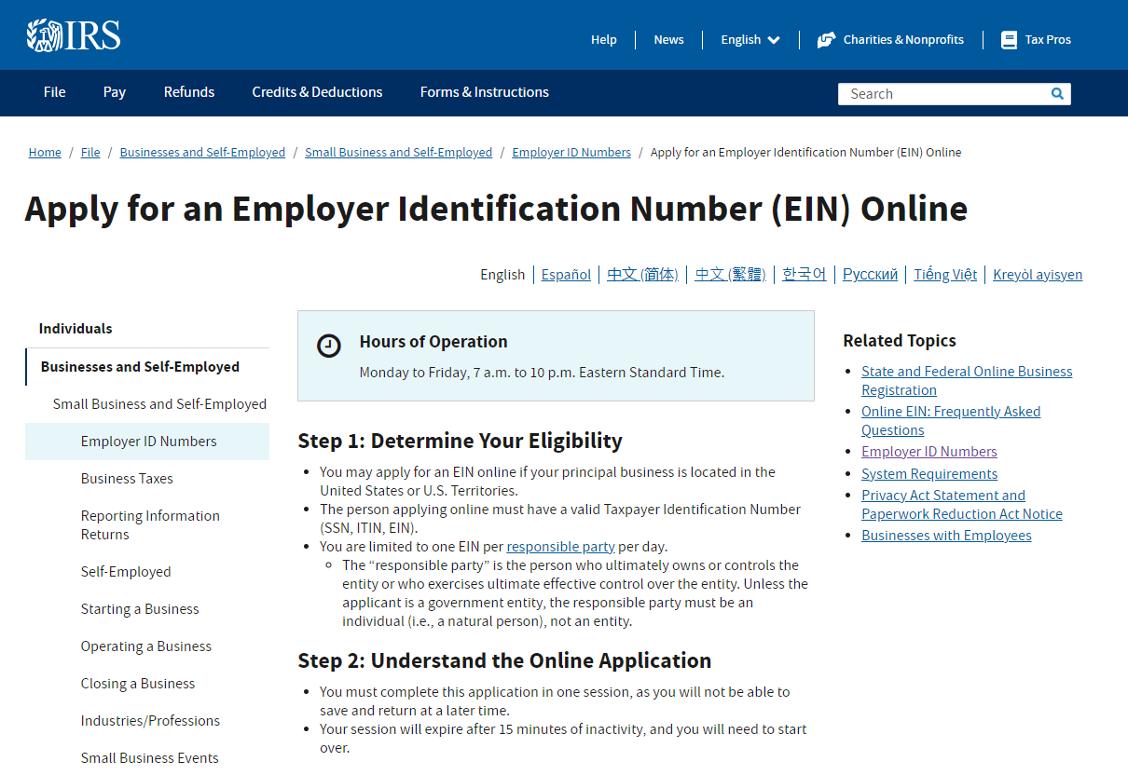1128x775 pixels.
Task: Go to Businesses and Self-Employed breadcrumb
Action: [x=202, y=153]
